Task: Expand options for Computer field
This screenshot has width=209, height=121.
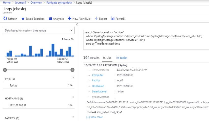Action: point(89,75)
